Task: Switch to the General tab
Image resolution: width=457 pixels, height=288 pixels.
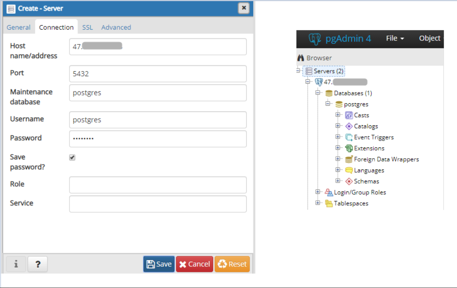Action: (18, 27)
